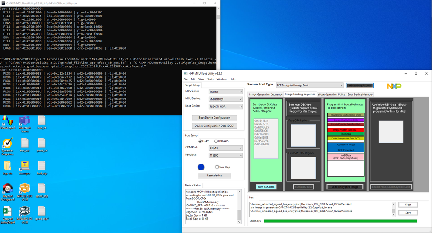Click the Reset device button
The width and height of the screenshot is (432, 233).
coord(214,176)
